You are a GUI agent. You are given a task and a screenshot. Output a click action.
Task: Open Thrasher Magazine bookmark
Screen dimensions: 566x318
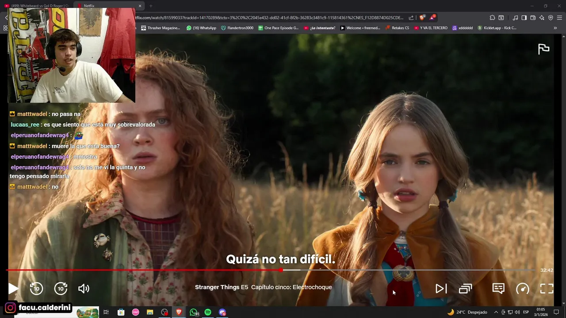click(161, 28)
